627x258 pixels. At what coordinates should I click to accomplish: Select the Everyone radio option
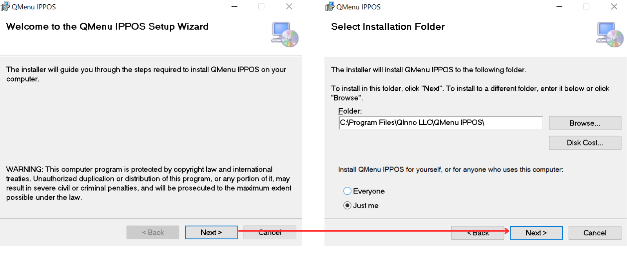(347, 191)
